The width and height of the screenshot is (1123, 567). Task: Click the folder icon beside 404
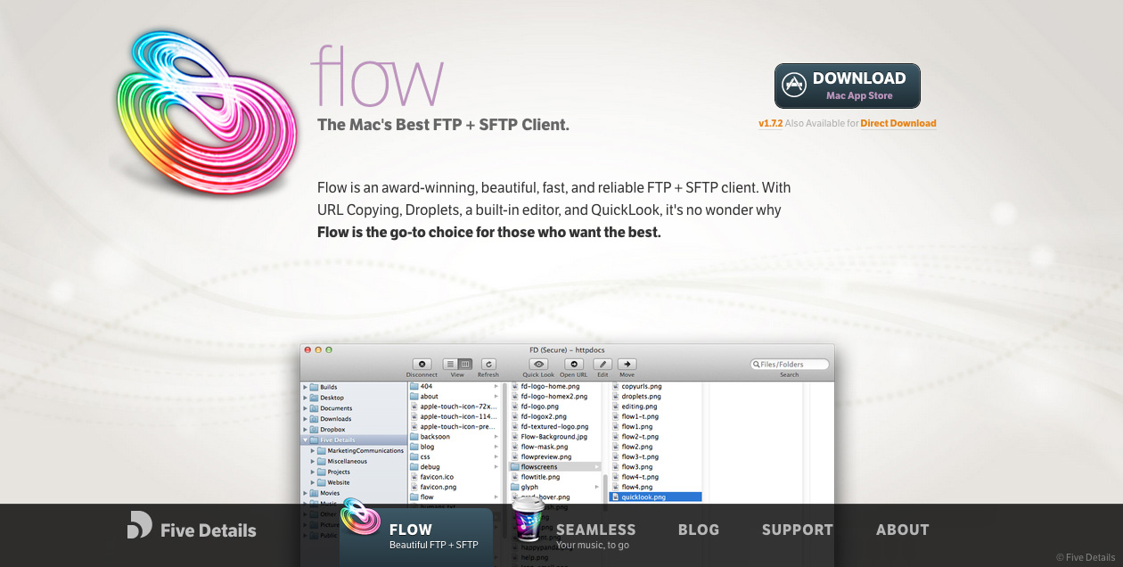pos(414,386)
